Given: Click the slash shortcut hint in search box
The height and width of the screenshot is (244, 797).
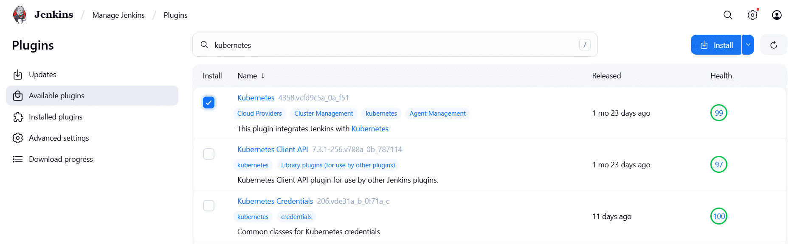Looking at the screenshot, I should 585,45.
